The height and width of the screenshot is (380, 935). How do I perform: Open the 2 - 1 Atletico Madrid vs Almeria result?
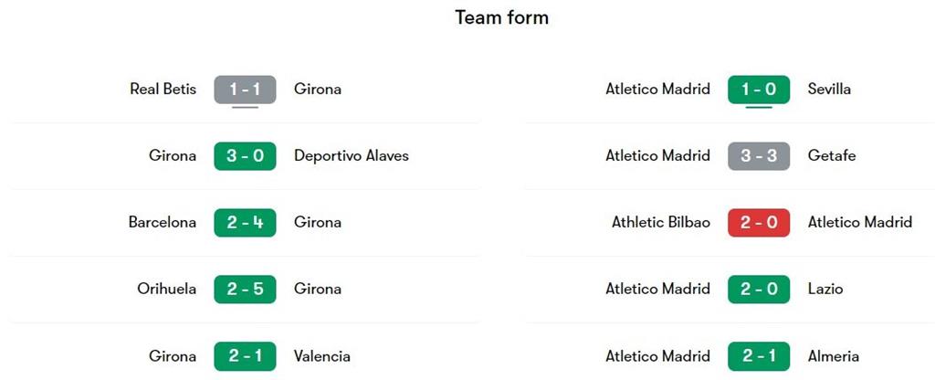coord(759,356)
